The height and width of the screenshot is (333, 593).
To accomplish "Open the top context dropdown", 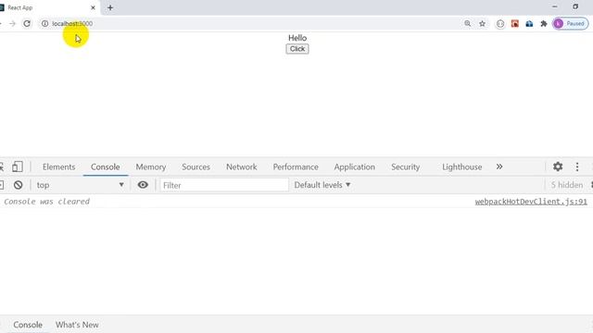I will coord(81,185).
